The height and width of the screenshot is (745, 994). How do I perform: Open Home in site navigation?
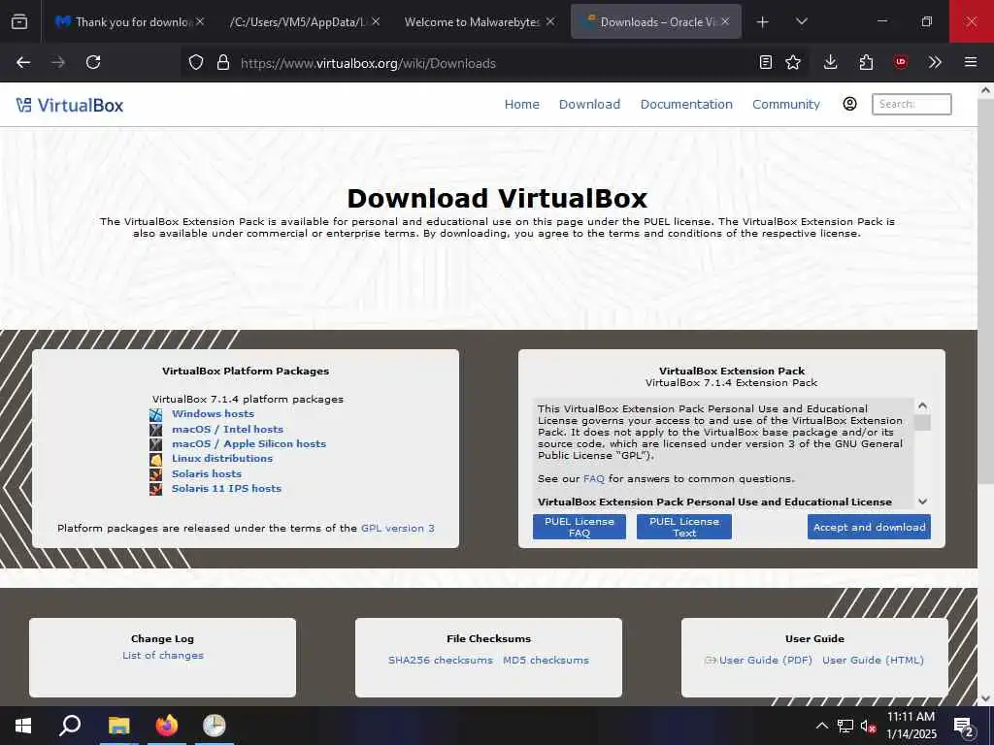521,105
